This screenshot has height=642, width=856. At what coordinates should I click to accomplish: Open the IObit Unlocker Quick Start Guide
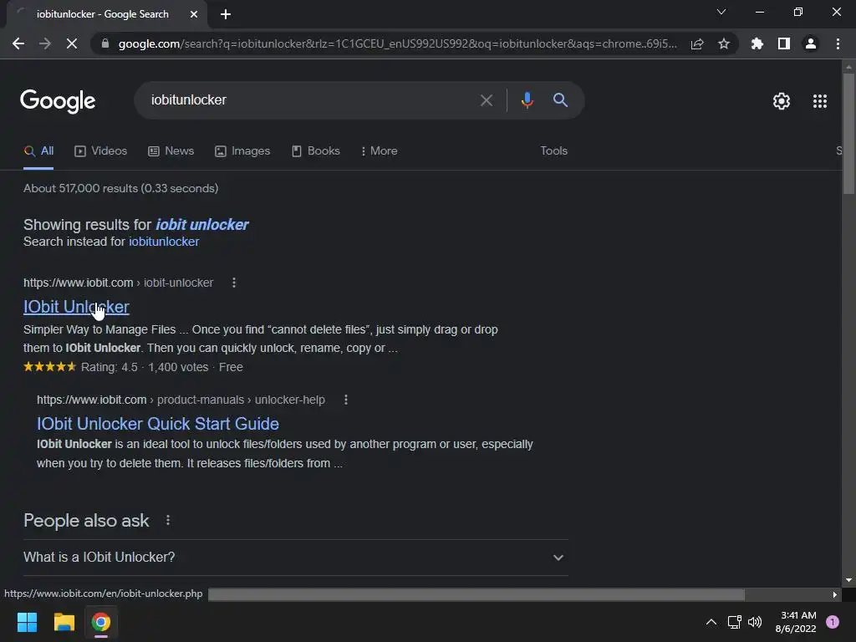click(x=158, y=424)
